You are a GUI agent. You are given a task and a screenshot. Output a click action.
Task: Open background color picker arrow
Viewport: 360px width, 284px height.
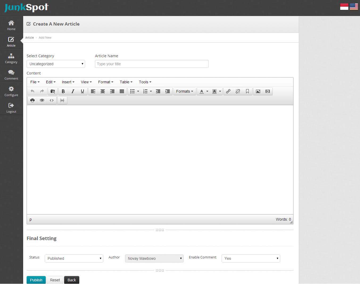point(220,91)
